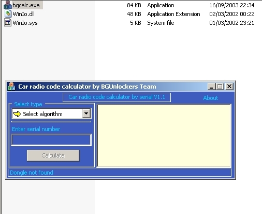
Task: Click the yellow arrow icon in algorithm combo
Action: 17,114
